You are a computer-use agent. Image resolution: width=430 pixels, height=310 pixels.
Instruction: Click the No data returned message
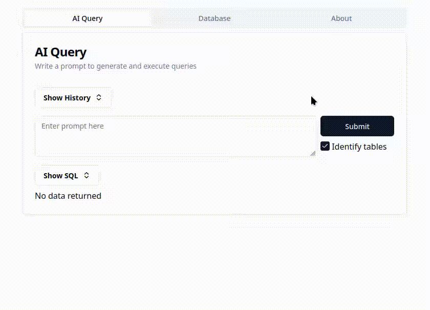pyautogui.click(x=68, y=196)
